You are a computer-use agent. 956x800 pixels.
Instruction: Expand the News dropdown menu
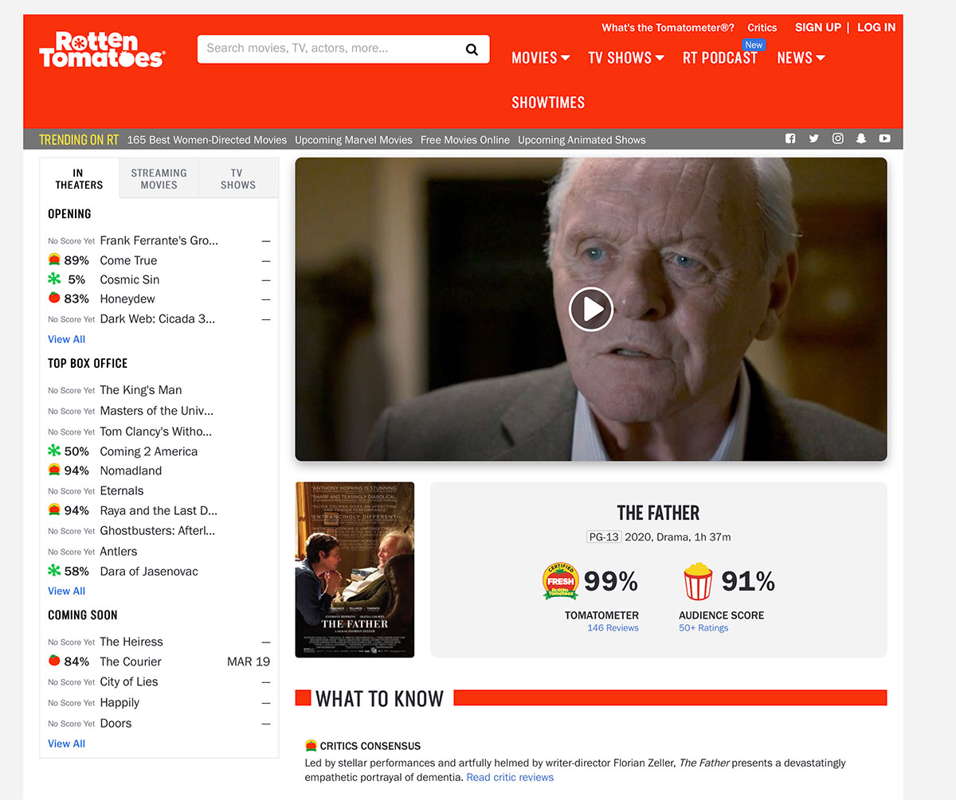click(801, 57)
